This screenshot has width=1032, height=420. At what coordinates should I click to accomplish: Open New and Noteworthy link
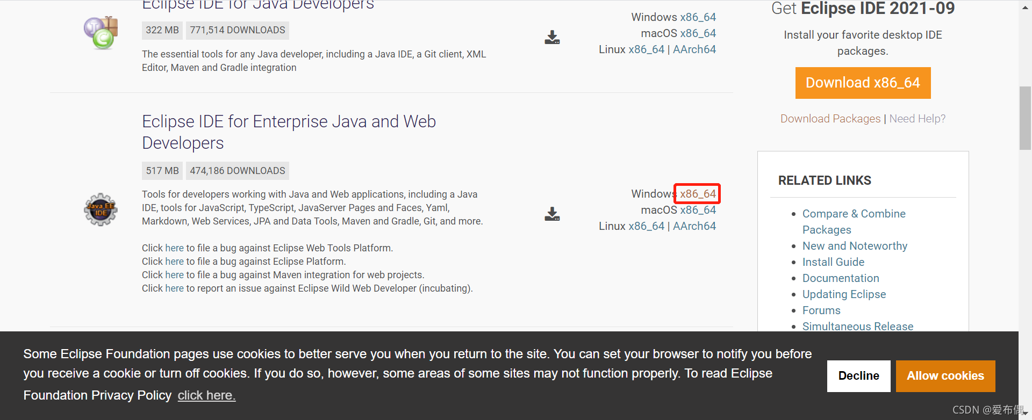point(855,246)
